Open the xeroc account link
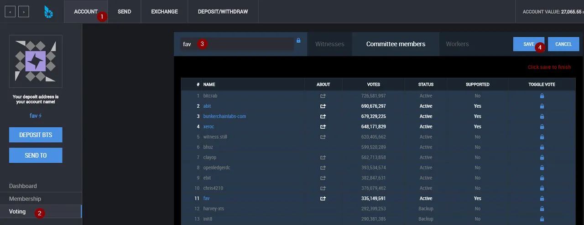The height and width of the screenshot is (225, 584). tap(209, 127)
